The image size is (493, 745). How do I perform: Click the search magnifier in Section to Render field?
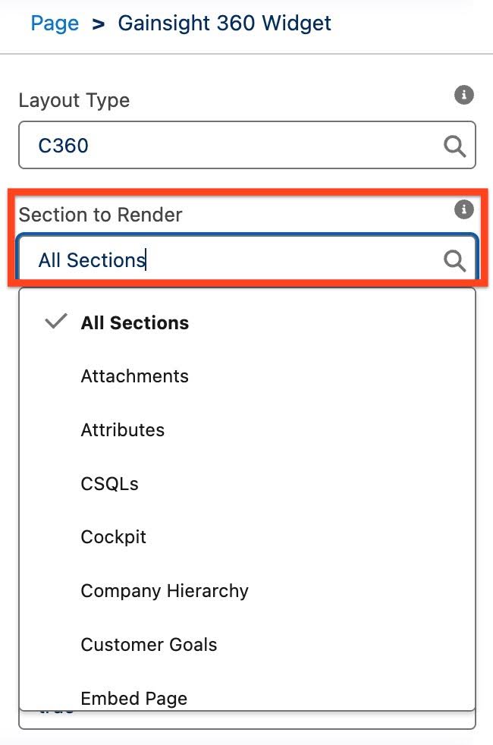(x=454, y=260)
